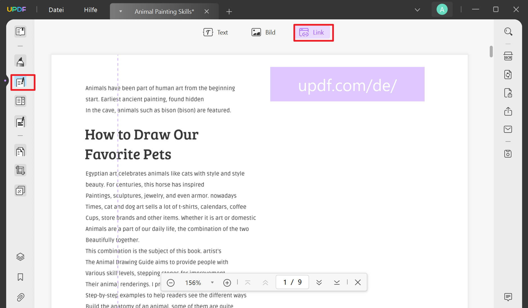Open the Convert PDF tool
This screenshot has height=308, width=528.
point(507,74)
